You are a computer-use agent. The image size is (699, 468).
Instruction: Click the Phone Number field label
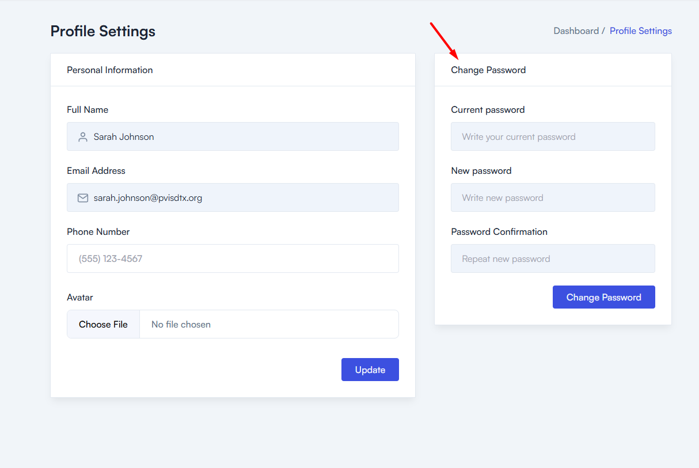[98, 232]
